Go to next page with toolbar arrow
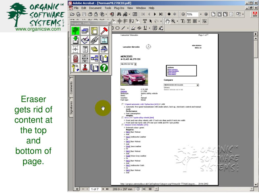 155,14
